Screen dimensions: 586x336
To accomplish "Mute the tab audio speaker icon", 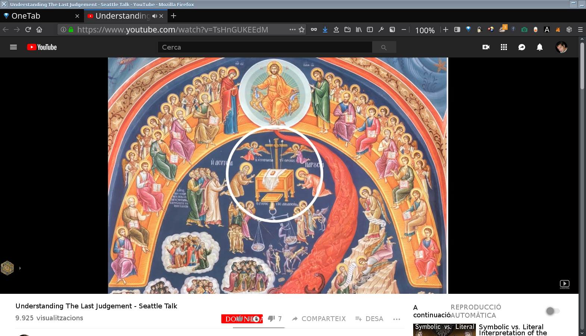I will tap(155, 16).
